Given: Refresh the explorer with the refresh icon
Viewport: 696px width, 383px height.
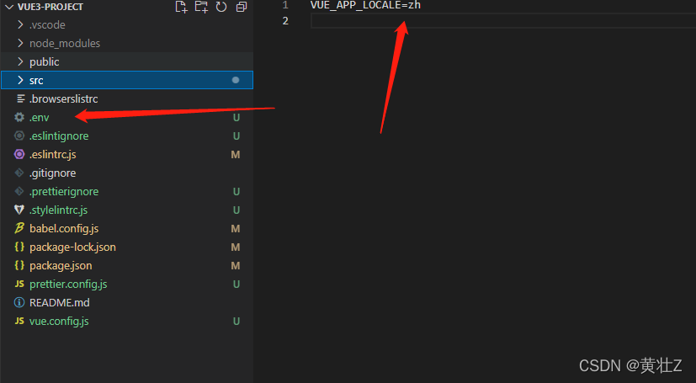Looking at the screenshot, I should [x=221, y=7].
